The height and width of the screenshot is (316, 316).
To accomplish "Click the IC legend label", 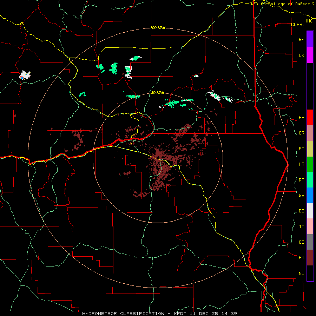I will tap(301, 227).
